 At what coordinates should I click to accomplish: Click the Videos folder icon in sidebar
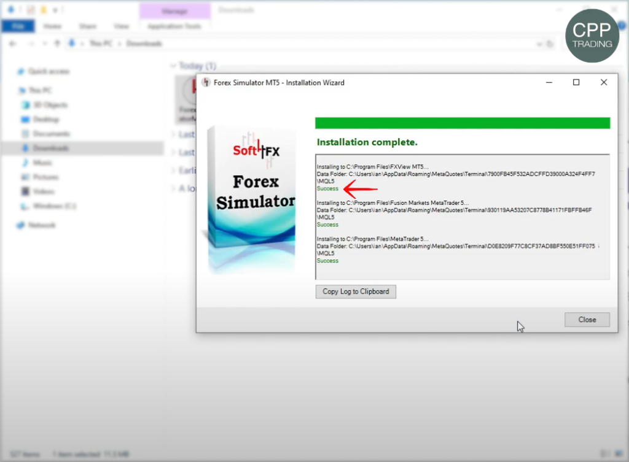(25, 191)
